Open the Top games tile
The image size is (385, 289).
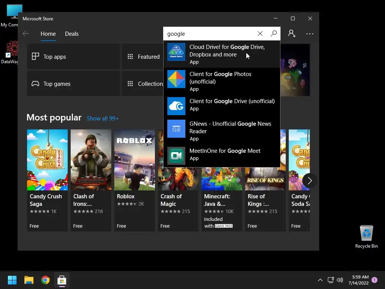tap(73, 84)
